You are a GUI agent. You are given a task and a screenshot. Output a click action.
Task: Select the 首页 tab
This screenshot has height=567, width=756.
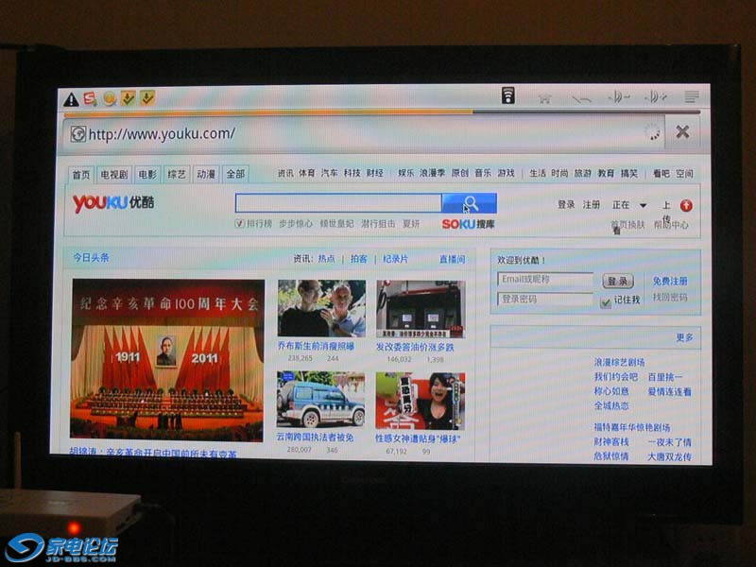coord(81,175)
